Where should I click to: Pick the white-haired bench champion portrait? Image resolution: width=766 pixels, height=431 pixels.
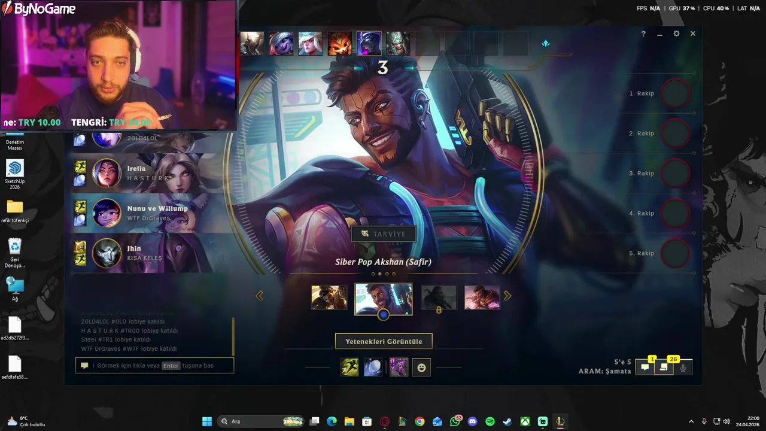(x=310, y=44)
